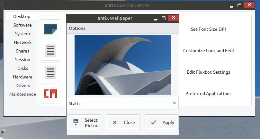Click the first text-lines icon in the Control Centre
This screenshot has height=139, width=260.
tap(50, 51)
